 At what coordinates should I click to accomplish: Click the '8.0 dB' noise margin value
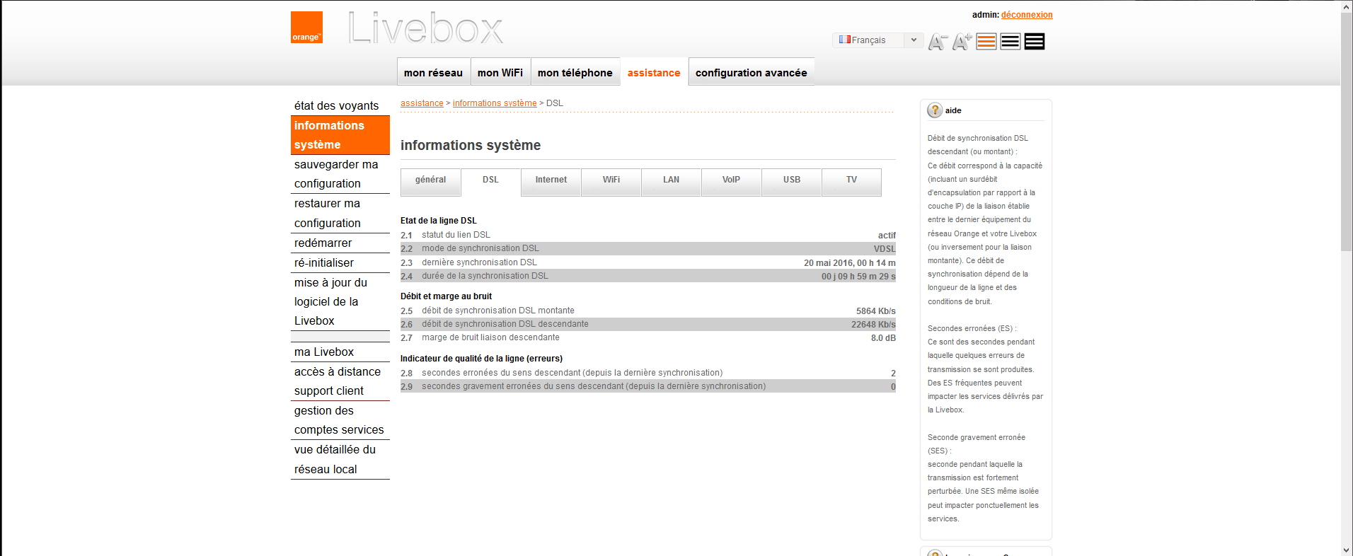tap(883, 338)
